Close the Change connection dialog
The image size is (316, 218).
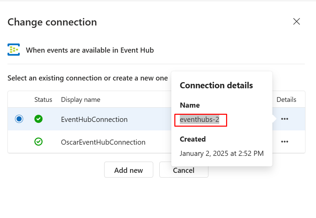pos(296,22)
